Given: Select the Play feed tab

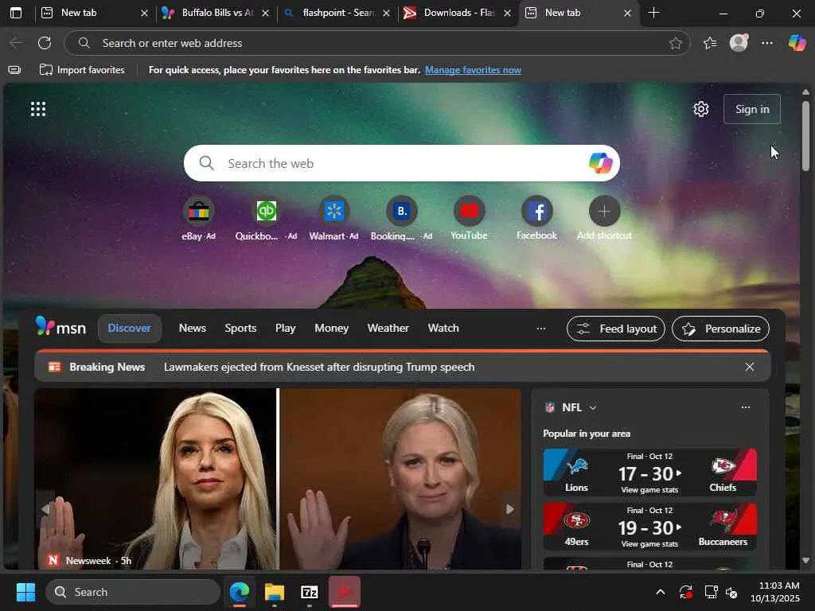Looking at the screenshot, I should pos(286,329).
